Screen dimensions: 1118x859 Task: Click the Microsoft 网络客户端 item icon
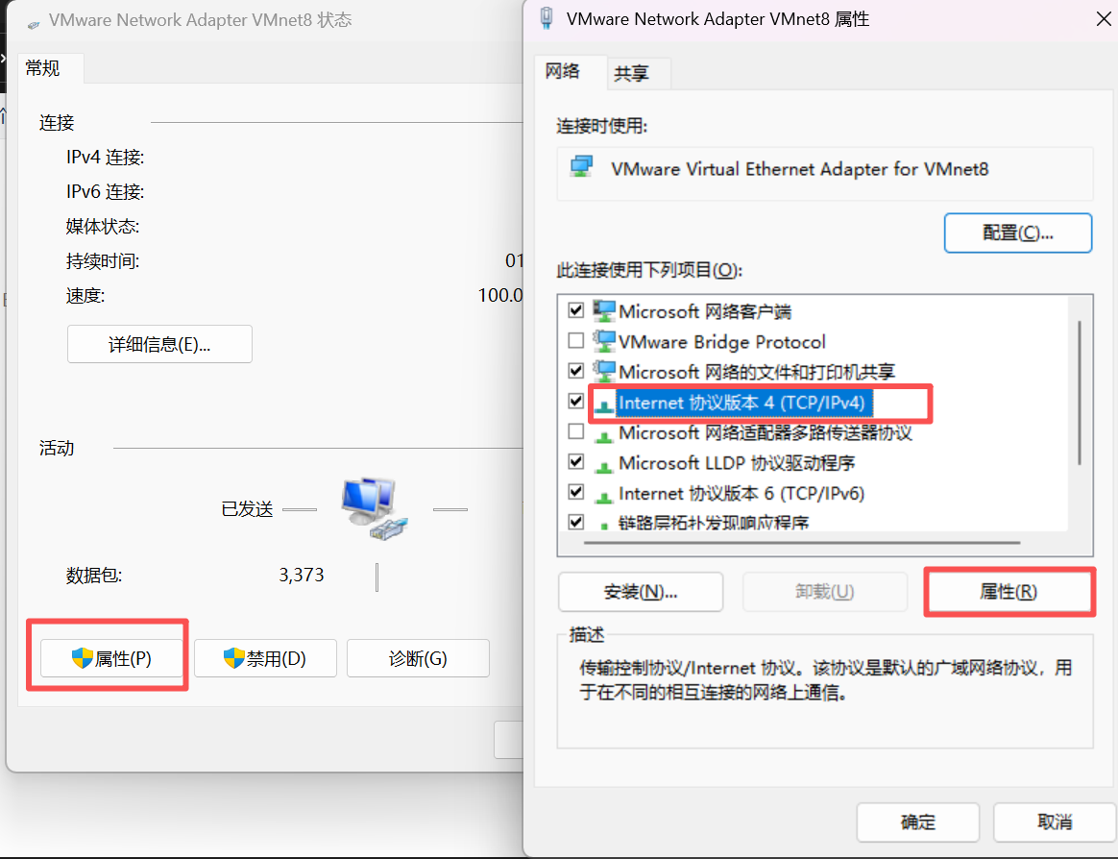(x=604, y=311)
